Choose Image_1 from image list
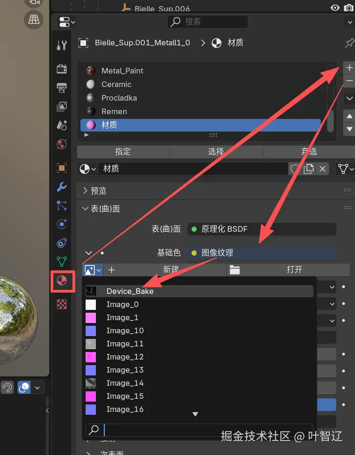The width and height of the screenshot is (355, 455). (x=199, y=317)
